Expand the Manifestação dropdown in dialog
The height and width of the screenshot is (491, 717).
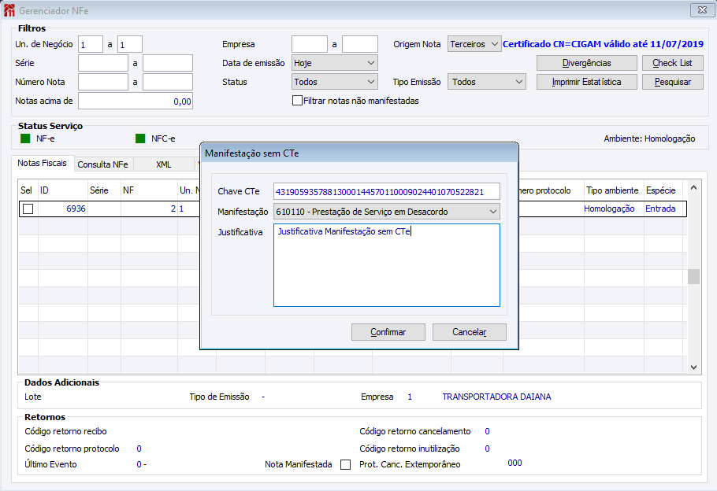pyautogui.click(x=386, y=212)
